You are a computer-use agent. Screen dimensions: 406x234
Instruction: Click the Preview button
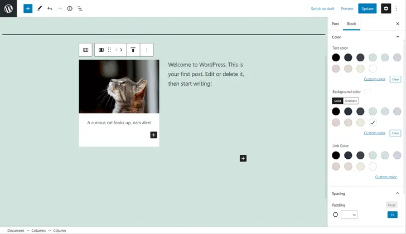tap(347, 8)
